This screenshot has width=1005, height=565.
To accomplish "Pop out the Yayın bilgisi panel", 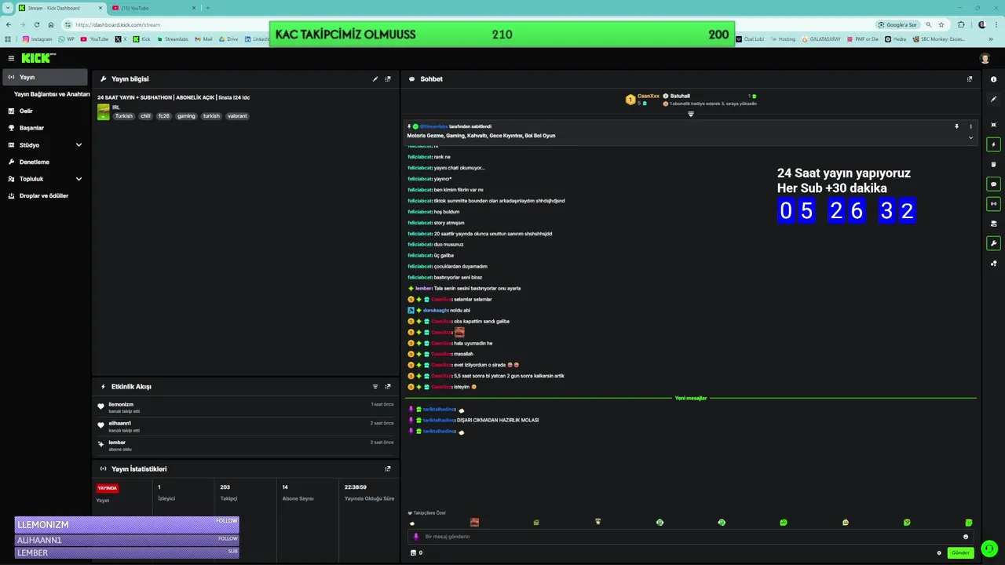I will [x=388, y=79].
